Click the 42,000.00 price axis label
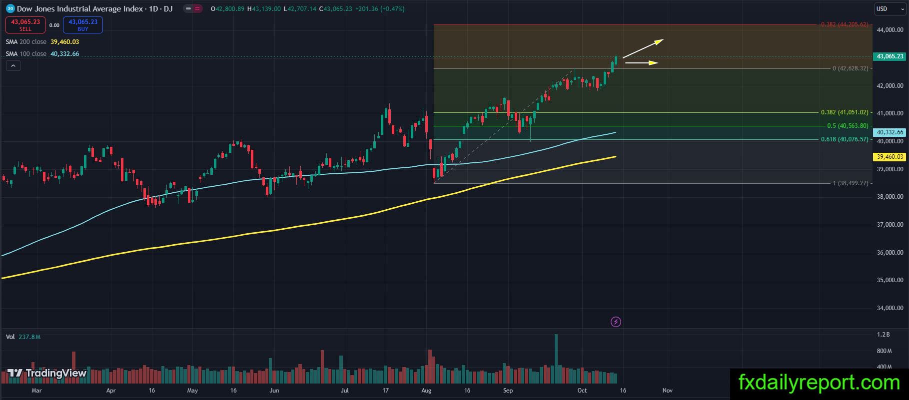The height and width of the screenshot is (400, 909). tap(890, 86)
